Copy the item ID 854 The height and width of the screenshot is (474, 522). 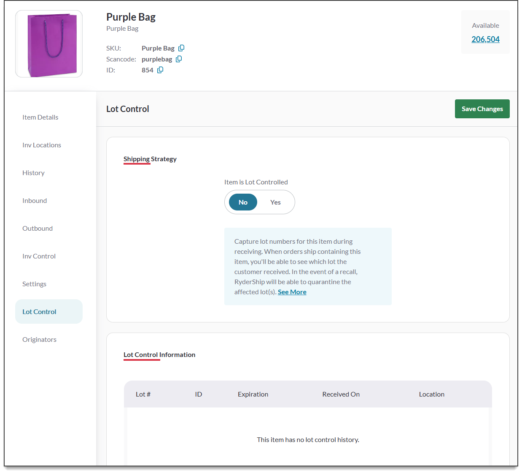pyautogui.click(x=160, y=70)
